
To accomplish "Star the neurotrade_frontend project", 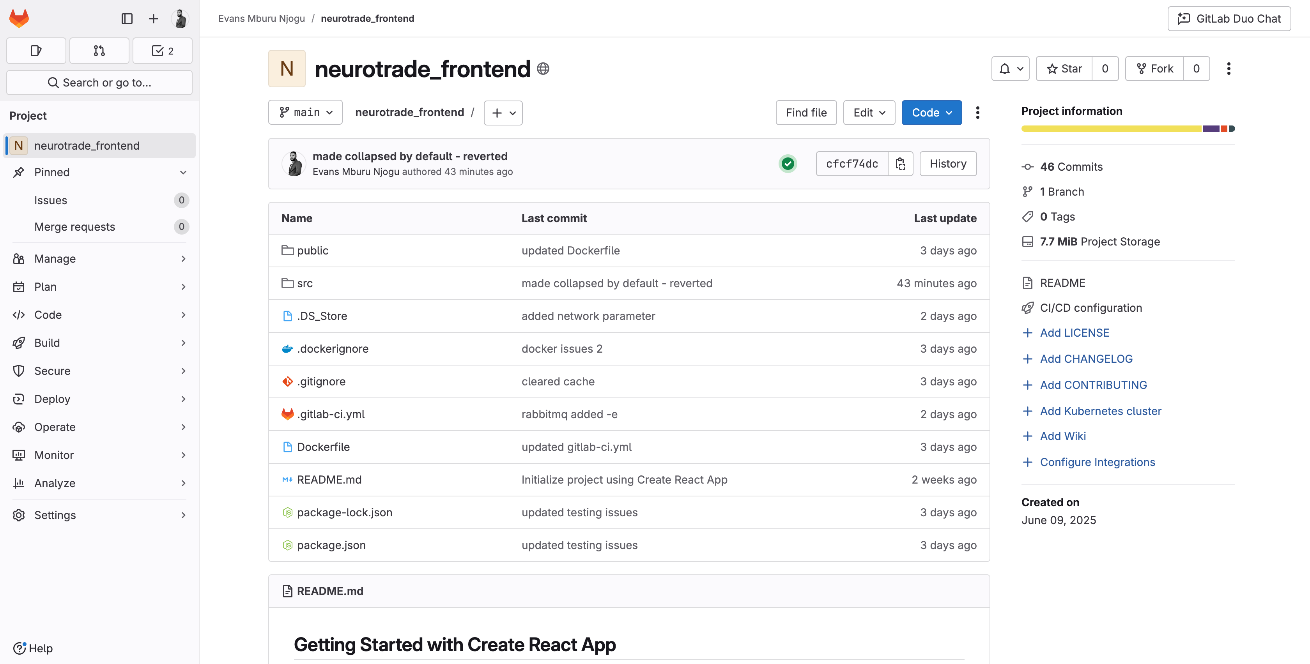I will (x=1064, y=69).
